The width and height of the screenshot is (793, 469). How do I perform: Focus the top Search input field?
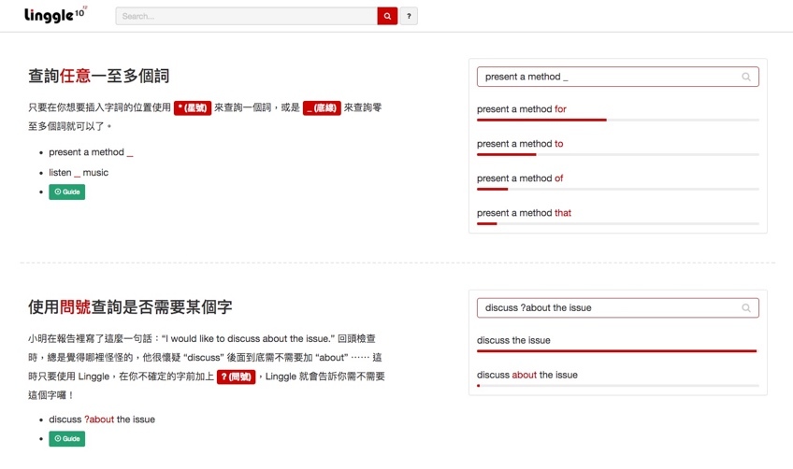pos(246,16)
